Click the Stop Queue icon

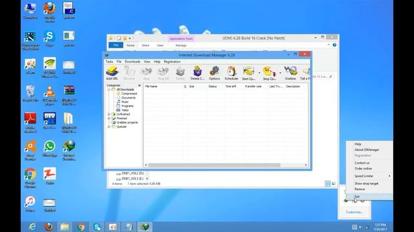(x=269, y=73)
